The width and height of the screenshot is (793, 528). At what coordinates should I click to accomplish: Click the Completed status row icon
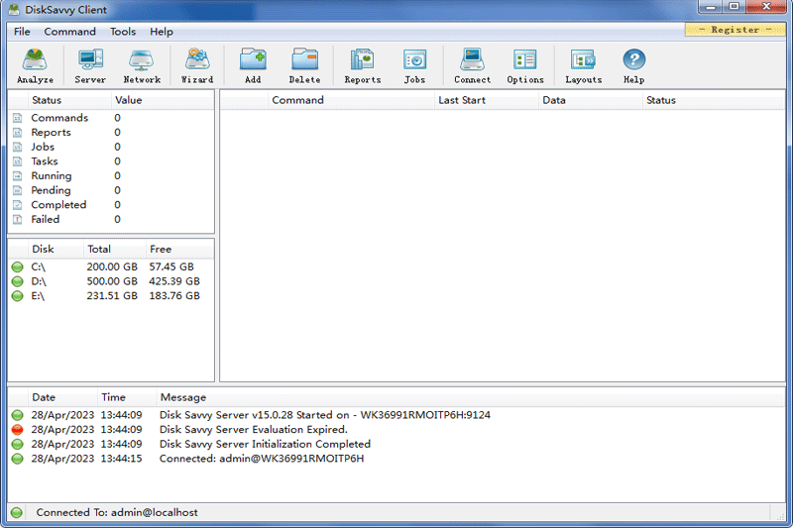18,205
